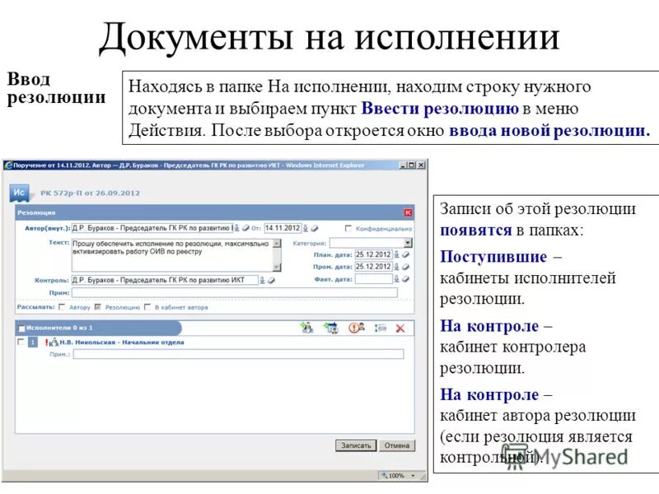Check the Автору distribution checkbox
Image resolution: width=659 pixels, height=494 pixels.
click(62, 306)
